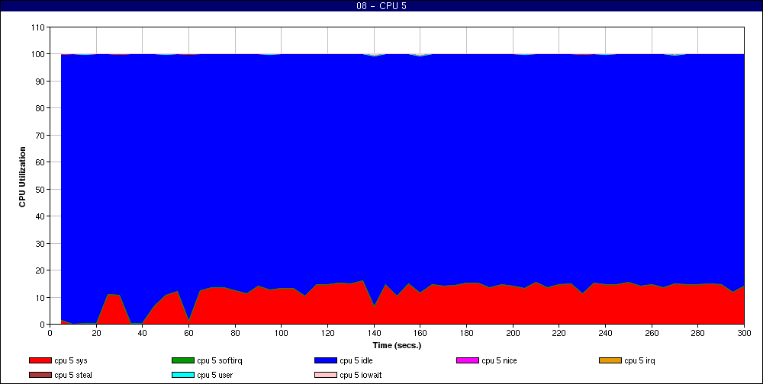The height and width of the screenshot is (384, 763).
Task: Click the 0 label on the time axis
Action: point(50,333)
